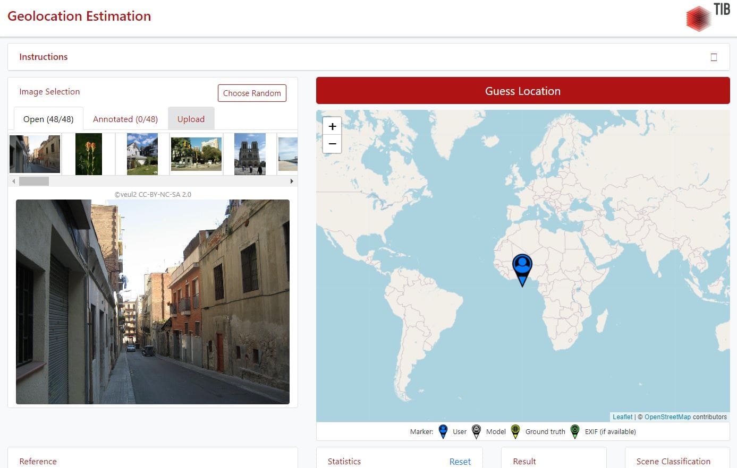This screenshot has height=468, width=737.
Task: Zoom out the map with minus button
Action: (332, 144)
